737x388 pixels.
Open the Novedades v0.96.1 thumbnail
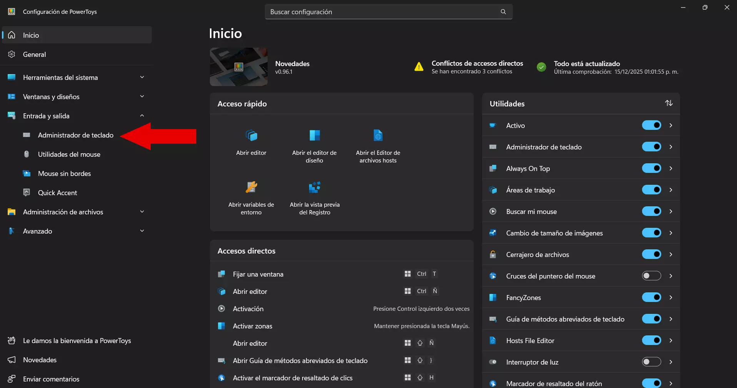pyautogui.click(x=238, y=67)
